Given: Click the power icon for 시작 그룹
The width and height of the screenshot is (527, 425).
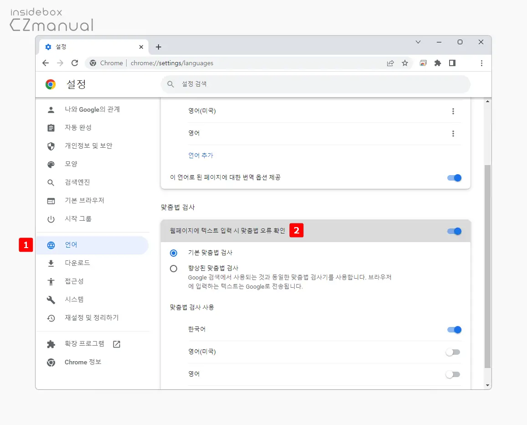Looking at the screenshot, I should coord(51,219).
